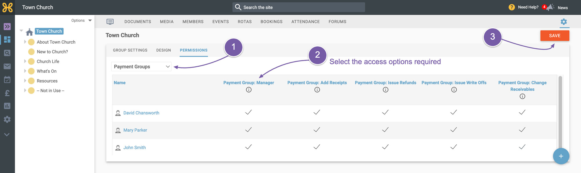The image size is (581, 173).
Task: Toggle Change Receivables permission for John Smith
Action: click(522, 147)
